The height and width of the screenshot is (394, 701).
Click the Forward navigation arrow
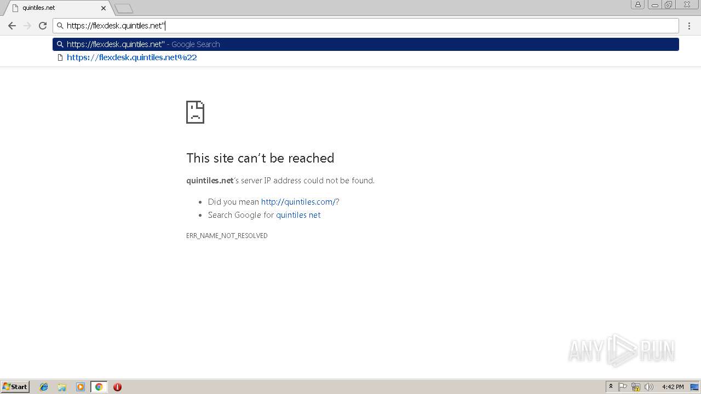coord(27,26)
